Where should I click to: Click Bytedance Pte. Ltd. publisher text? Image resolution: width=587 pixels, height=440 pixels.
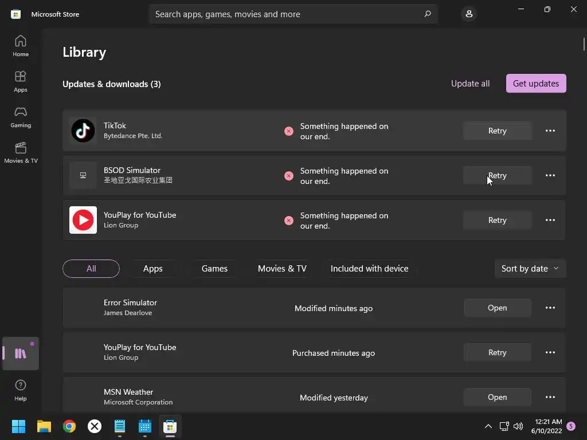coord(133,136)
